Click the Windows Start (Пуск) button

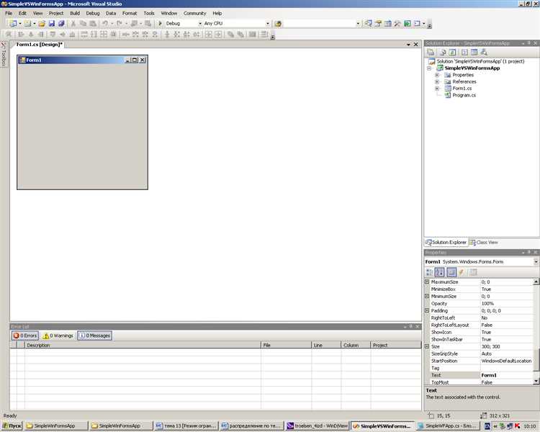(12, 426)
